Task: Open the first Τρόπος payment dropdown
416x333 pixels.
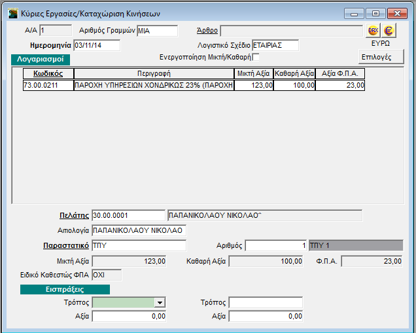Action: point(160,302)
